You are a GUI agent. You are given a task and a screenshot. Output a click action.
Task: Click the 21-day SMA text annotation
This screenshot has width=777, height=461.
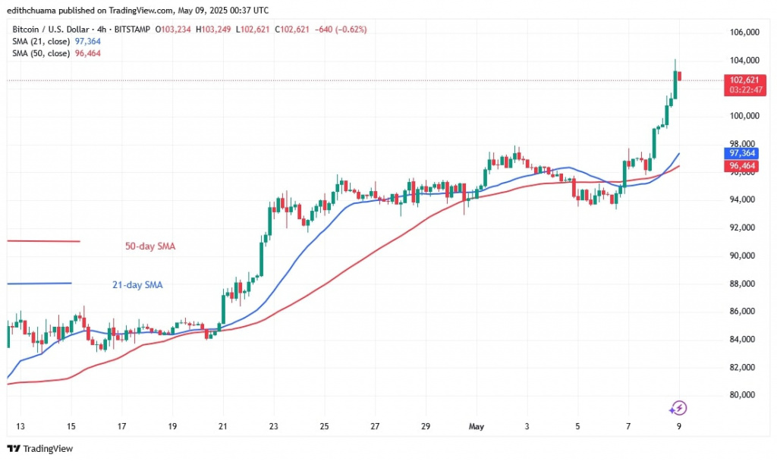133,285
